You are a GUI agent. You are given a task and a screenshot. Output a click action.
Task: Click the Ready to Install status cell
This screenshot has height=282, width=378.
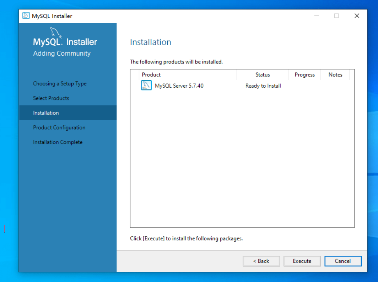(x=263, y=85)
